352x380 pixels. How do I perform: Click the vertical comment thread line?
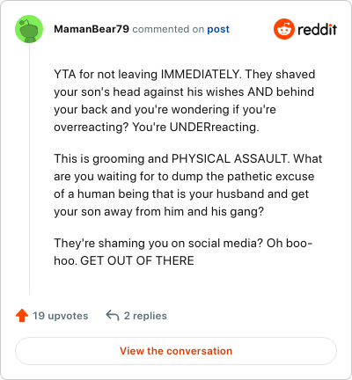pyautogui.click(x=29, y=169)
